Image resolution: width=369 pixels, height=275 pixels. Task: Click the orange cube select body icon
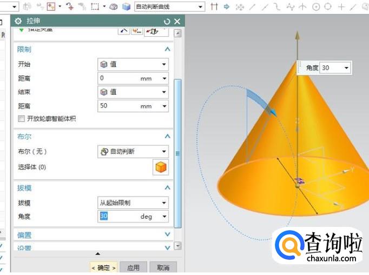click(161, 167)
